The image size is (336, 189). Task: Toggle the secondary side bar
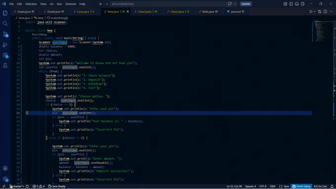click(302, 4)
